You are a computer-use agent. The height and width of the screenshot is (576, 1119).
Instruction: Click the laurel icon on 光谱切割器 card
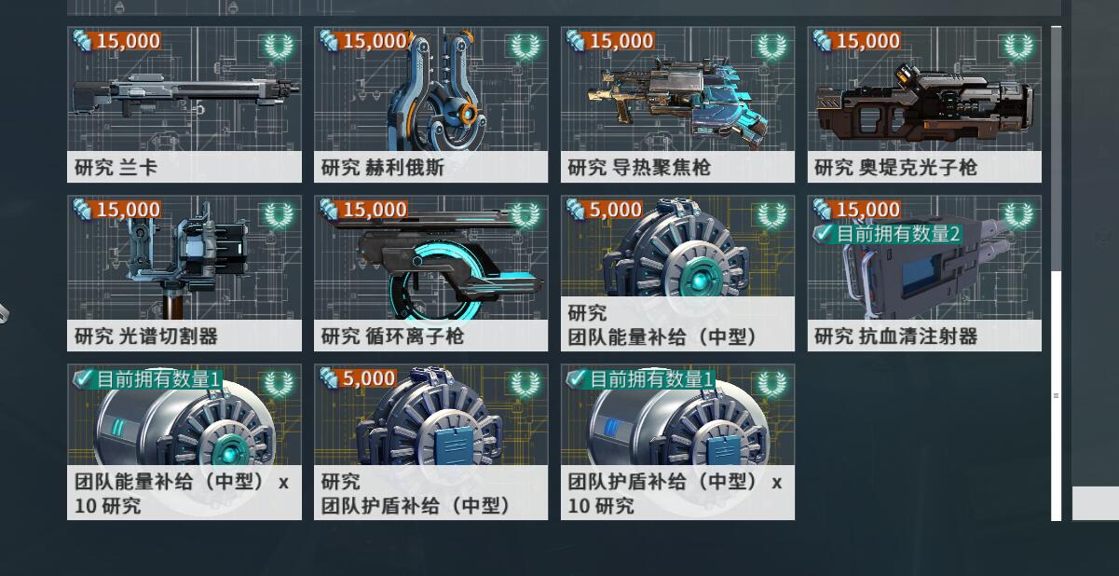[x=278, y=214]
